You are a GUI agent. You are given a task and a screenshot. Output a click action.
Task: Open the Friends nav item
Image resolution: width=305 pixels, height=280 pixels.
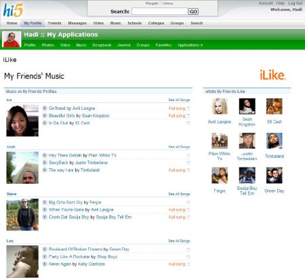[54, 23]
